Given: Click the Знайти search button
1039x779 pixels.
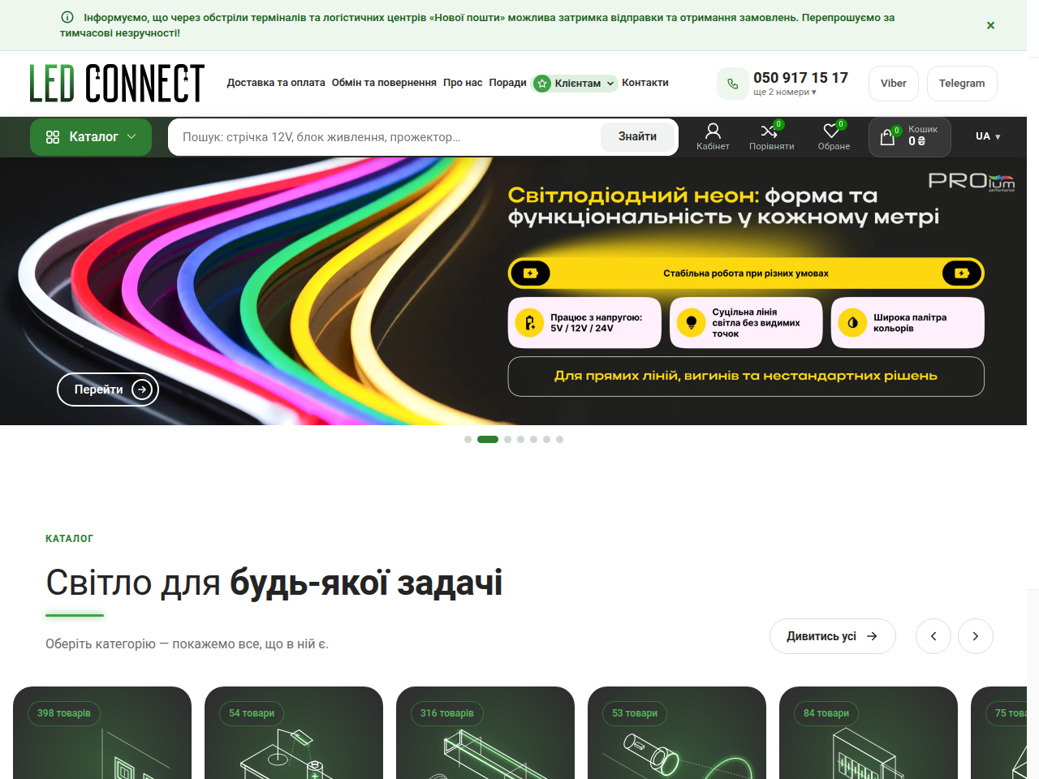Looking at the screenshot, I should click(637, 136).
